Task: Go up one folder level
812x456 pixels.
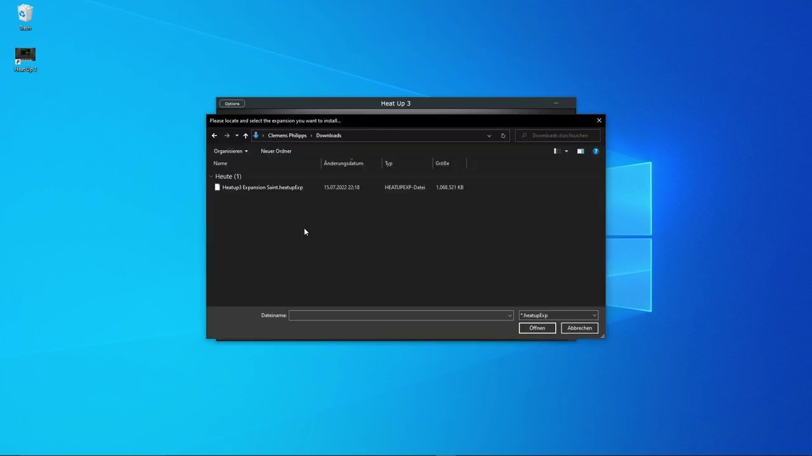Action: pyautogui.click(x=246, y=136)
